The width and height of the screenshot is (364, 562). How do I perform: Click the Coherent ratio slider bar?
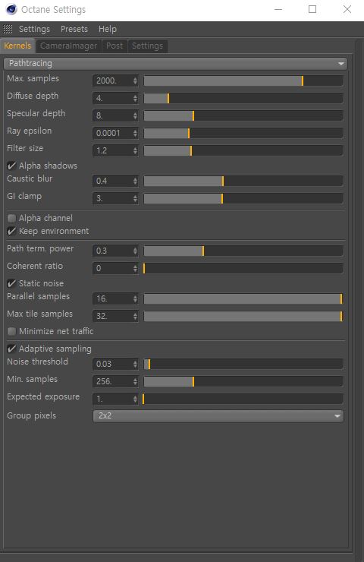tap(243, 268)
